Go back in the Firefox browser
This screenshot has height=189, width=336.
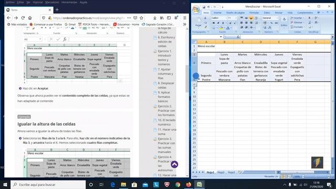click(9, 18)
